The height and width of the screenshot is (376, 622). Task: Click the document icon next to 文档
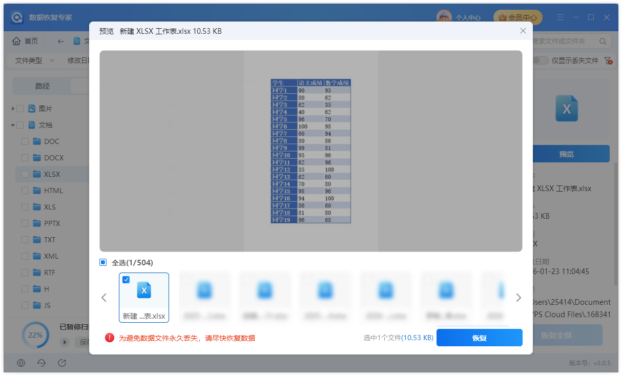32,125
